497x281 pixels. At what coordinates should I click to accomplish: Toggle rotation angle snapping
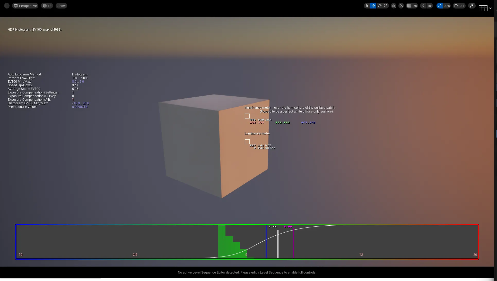pyautogui.click(x=423, y=6)
